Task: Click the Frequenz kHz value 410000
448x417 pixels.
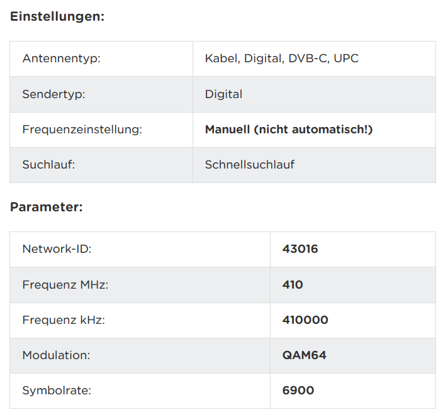Action: point(305,320)
